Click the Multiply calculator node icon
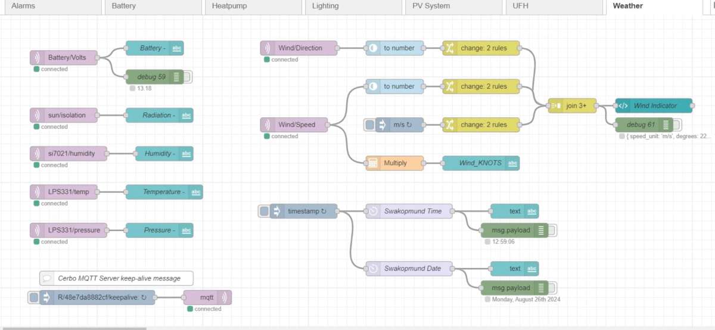This screenshot has height=330, width=715. click(x=373, y=163)
